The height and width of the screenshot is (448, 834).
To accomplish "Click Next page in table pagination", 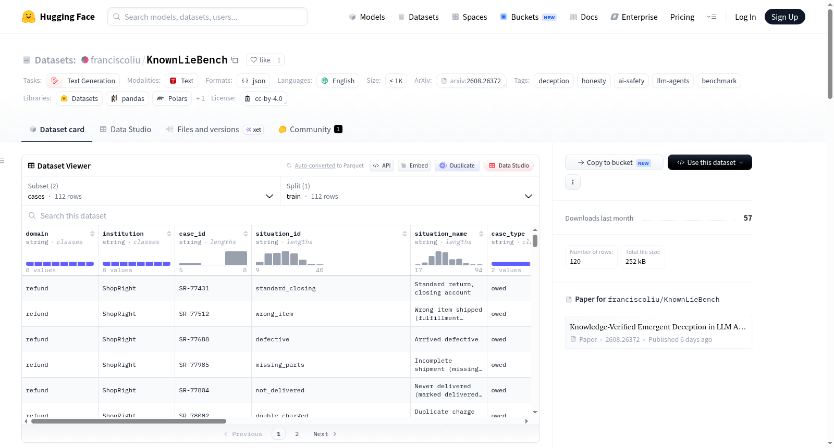I will [x=325, y=434].
